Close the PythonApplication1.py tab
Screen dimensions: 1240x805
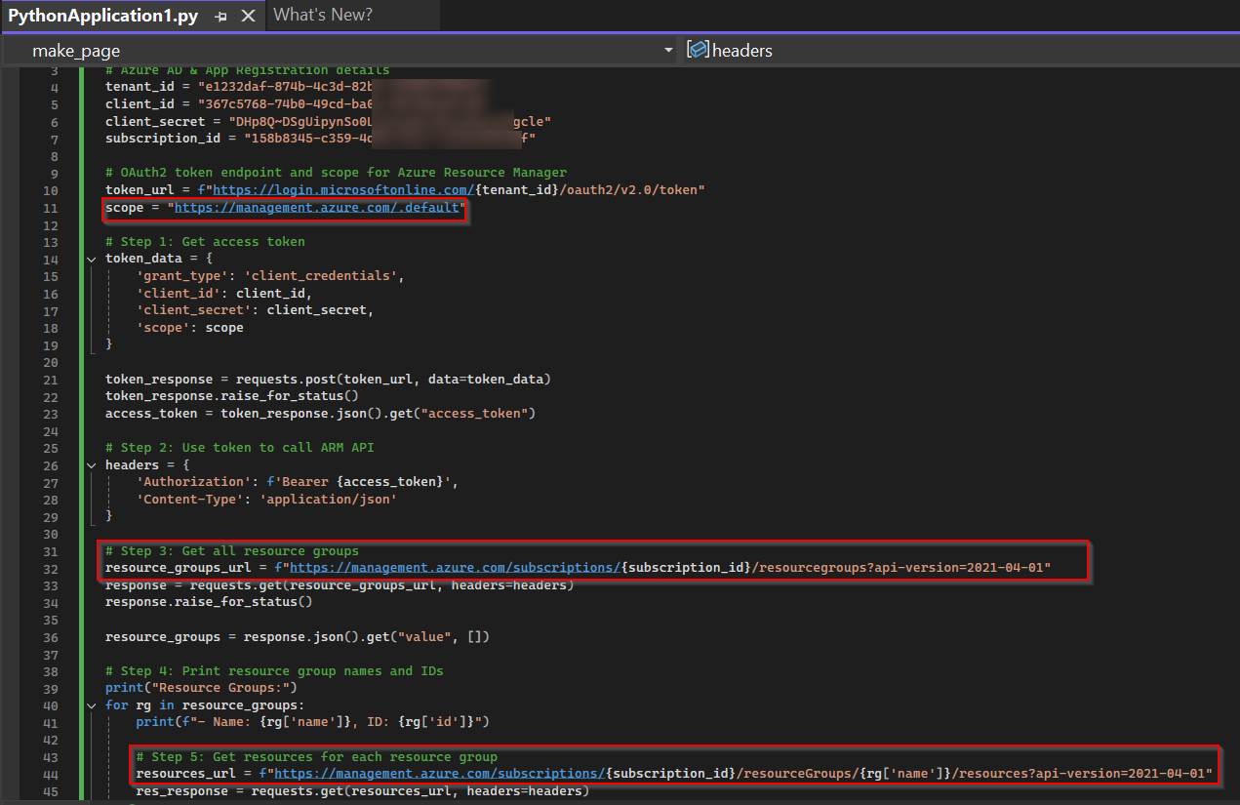click(x=248, y=17)
